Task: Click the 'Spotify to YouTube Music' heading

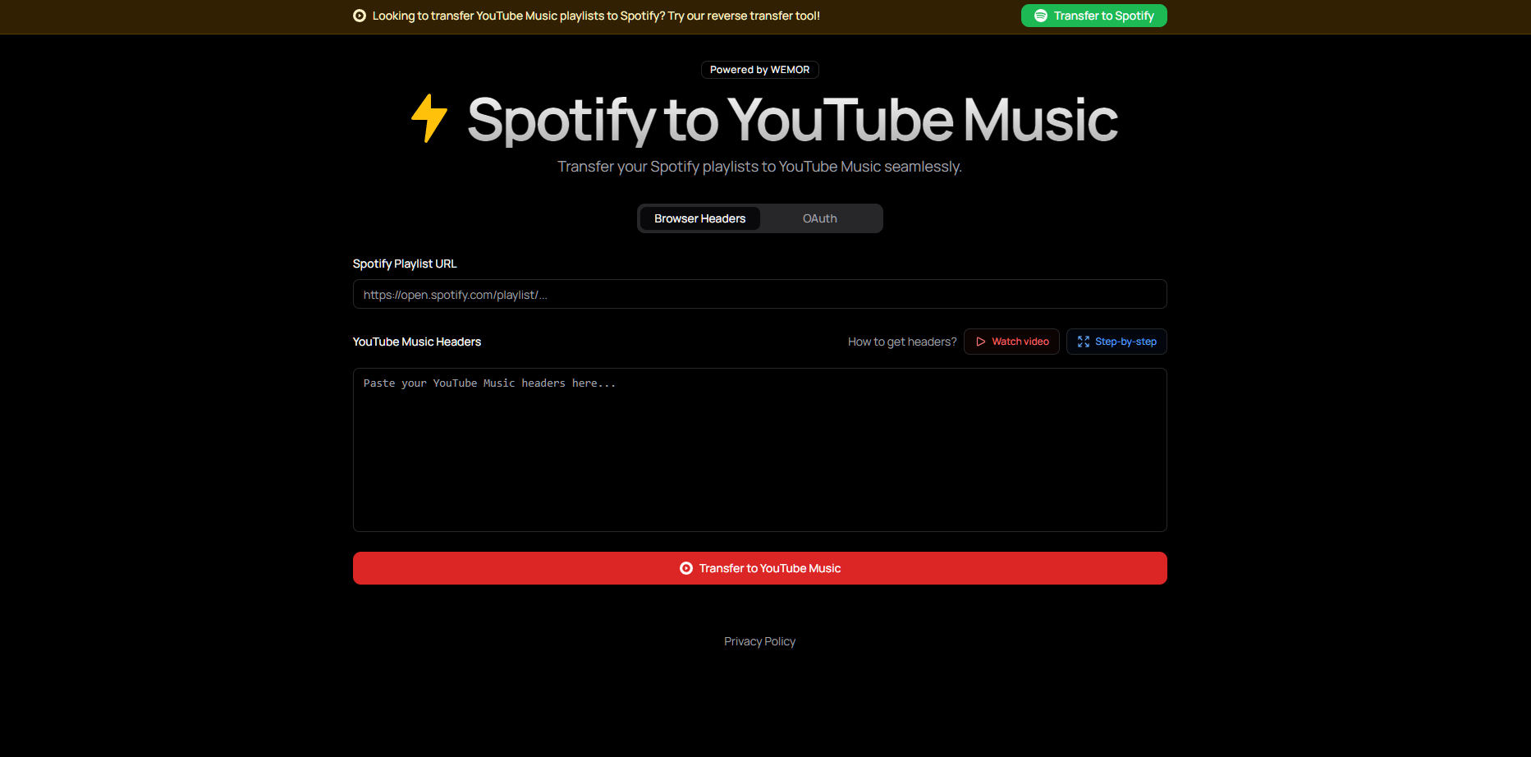Action: pyautogui.click(x=792, y=120)
